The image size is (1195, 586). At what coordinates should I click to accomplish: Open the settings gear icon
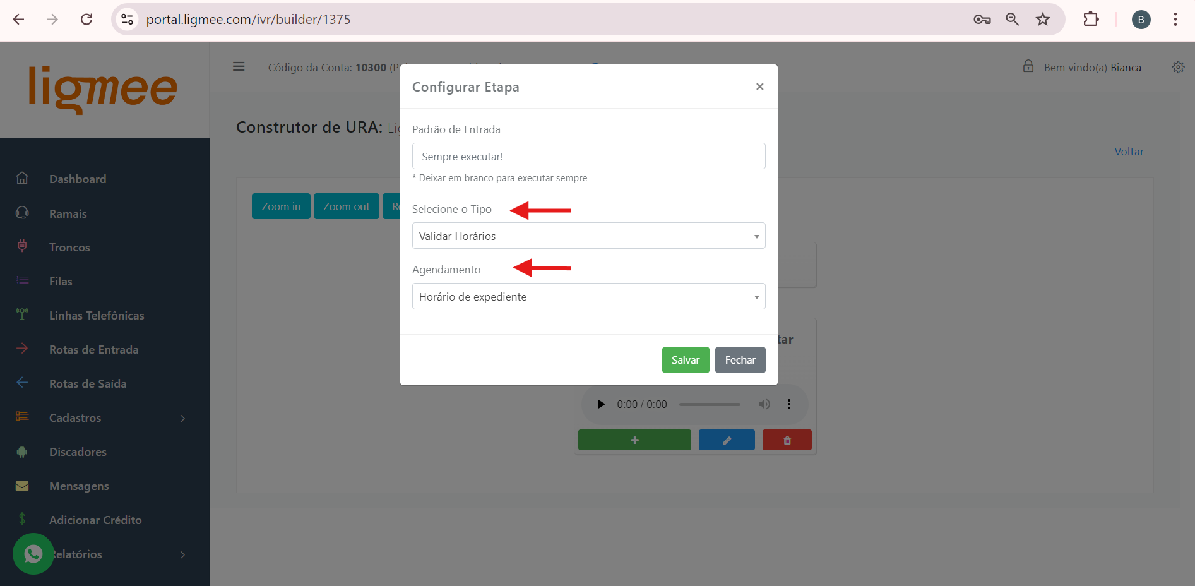pyautogui.click(x=1178, y=67)
